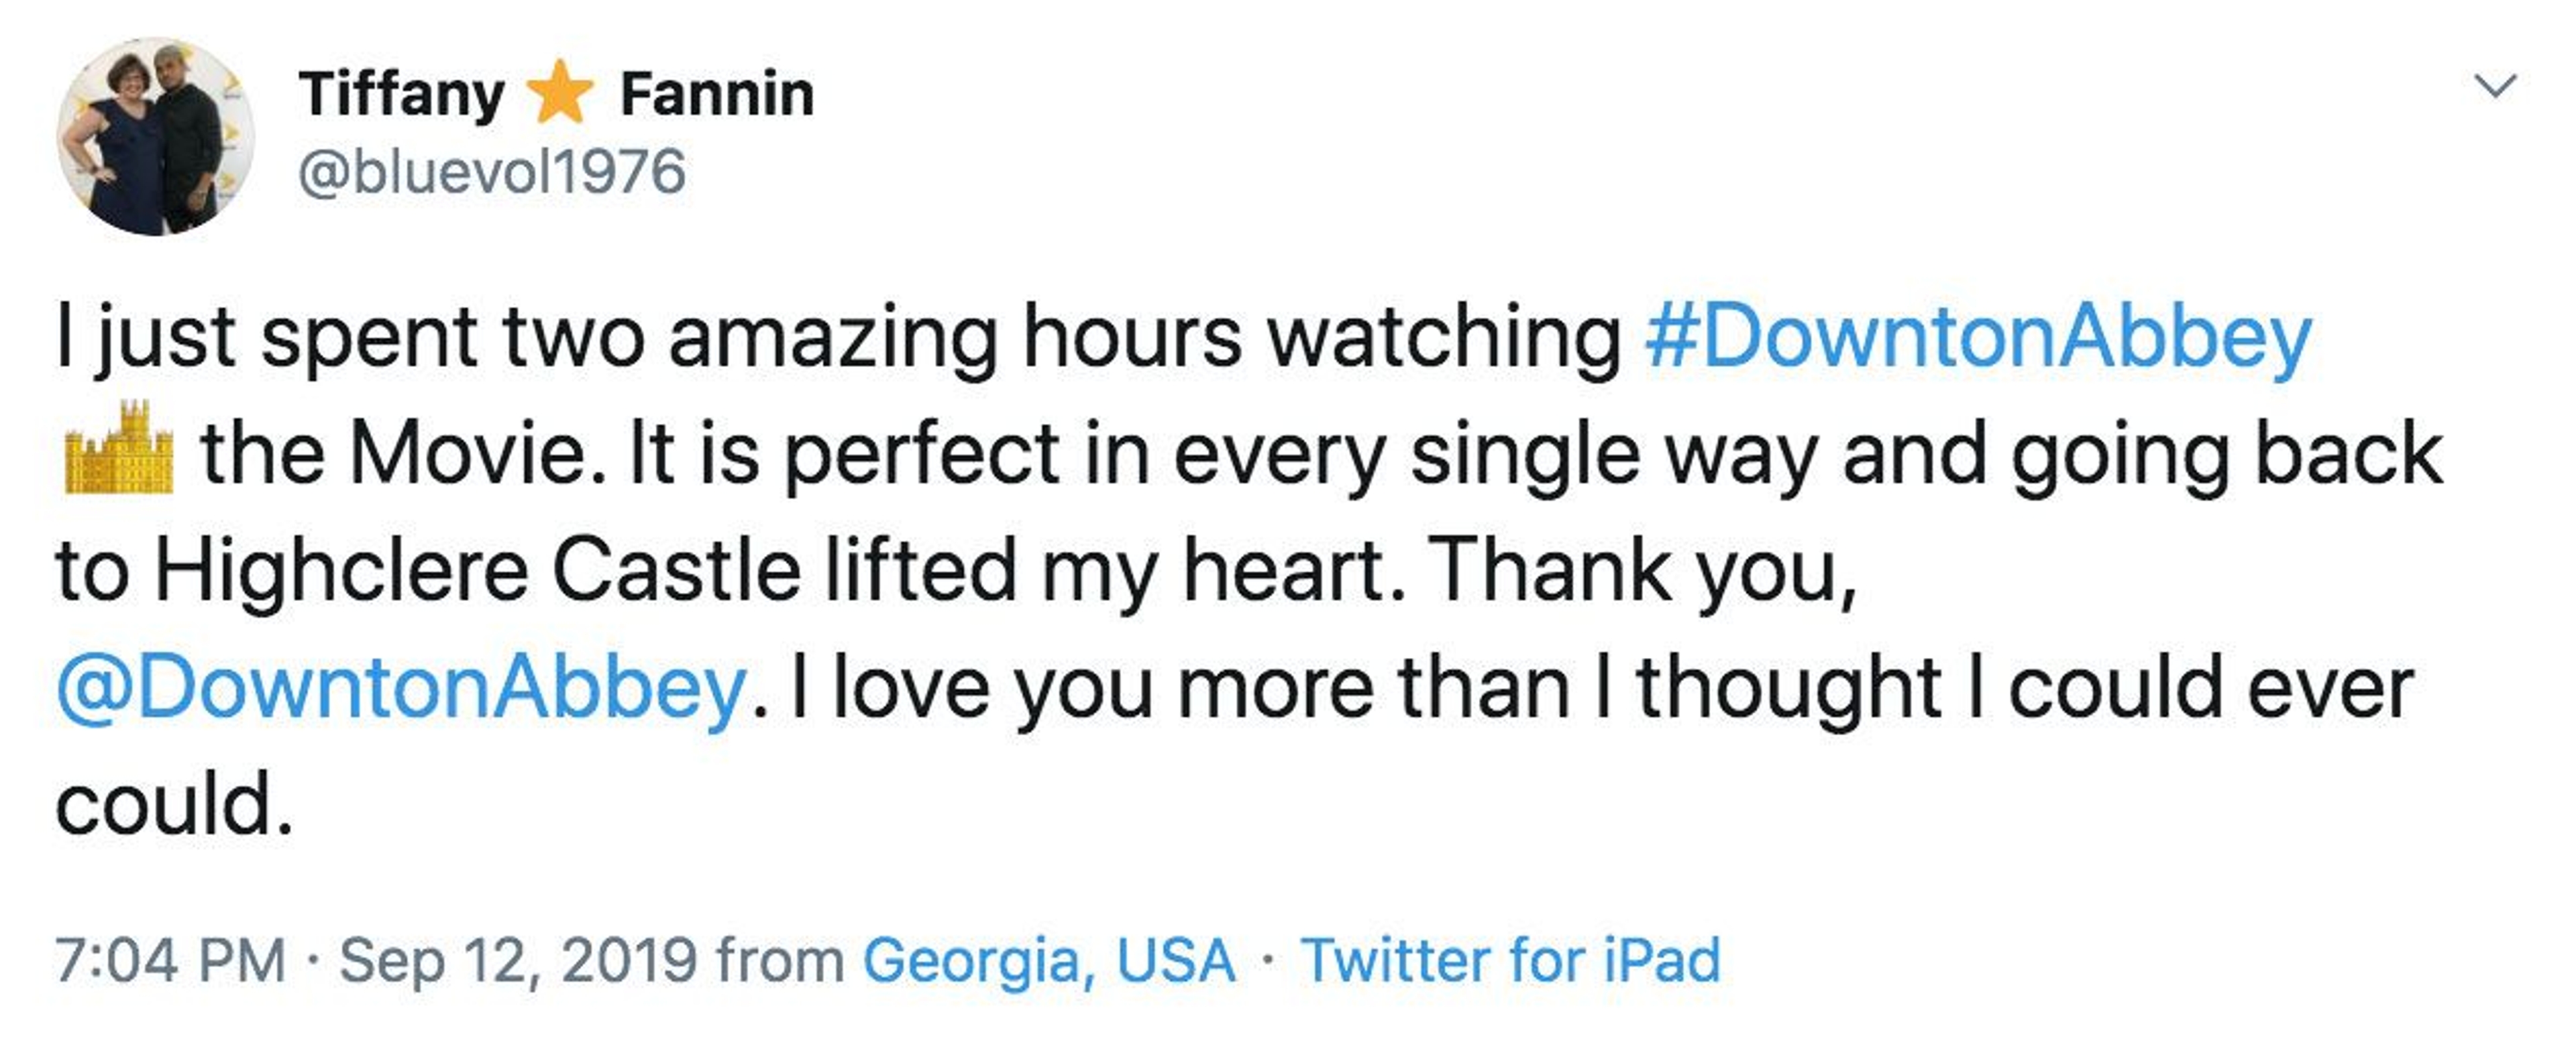Open the Tiffany Fannin display name

[x=555, y=94]
